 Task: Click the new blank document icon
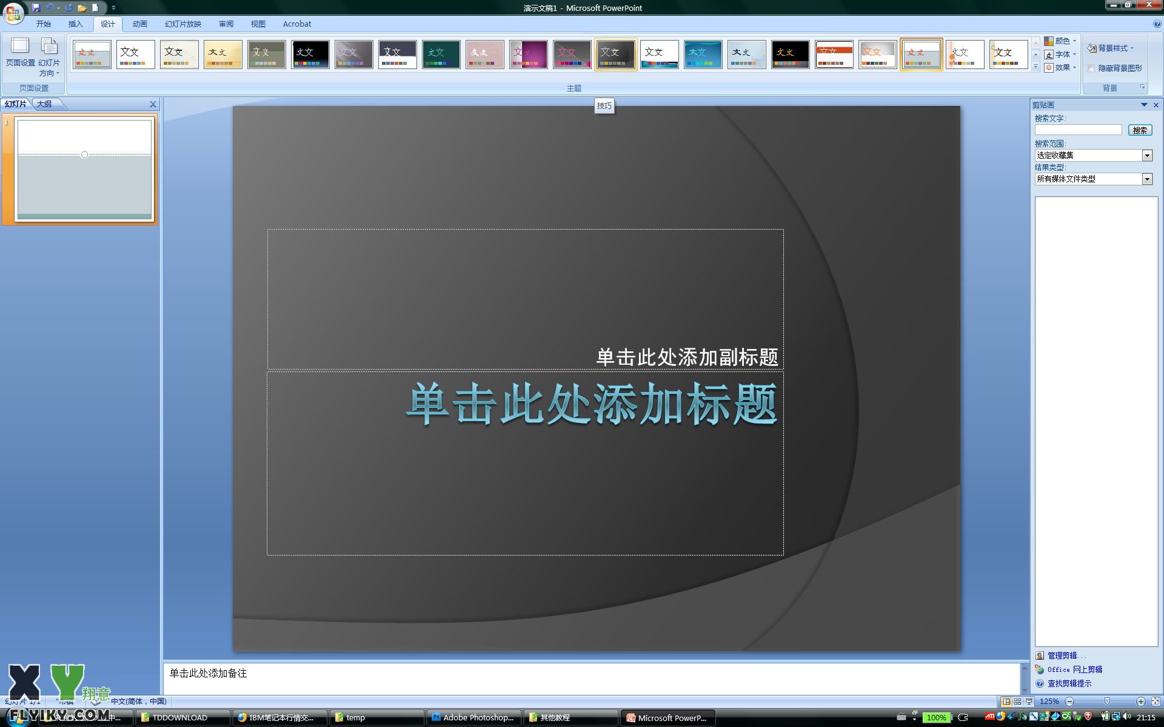[95, 8]
